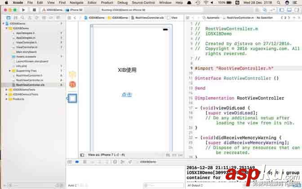Click the variables view filter field

[163, 185]
